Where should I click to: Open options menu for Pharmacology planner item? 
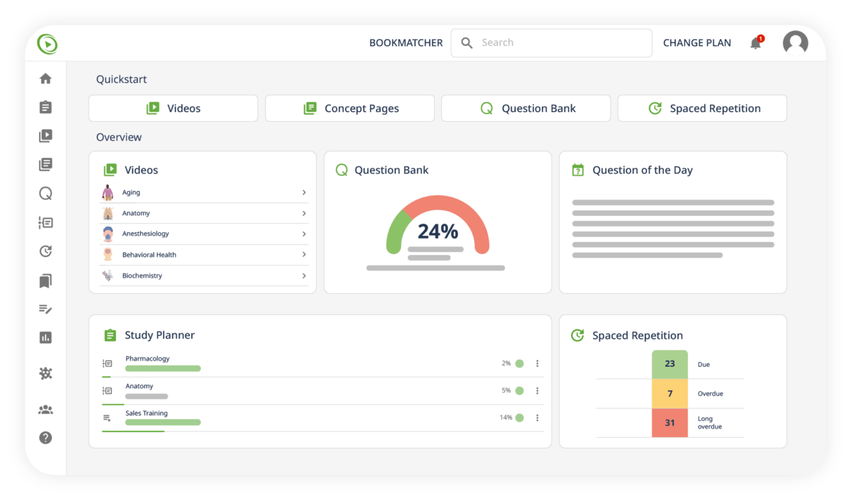pos(537,363)
